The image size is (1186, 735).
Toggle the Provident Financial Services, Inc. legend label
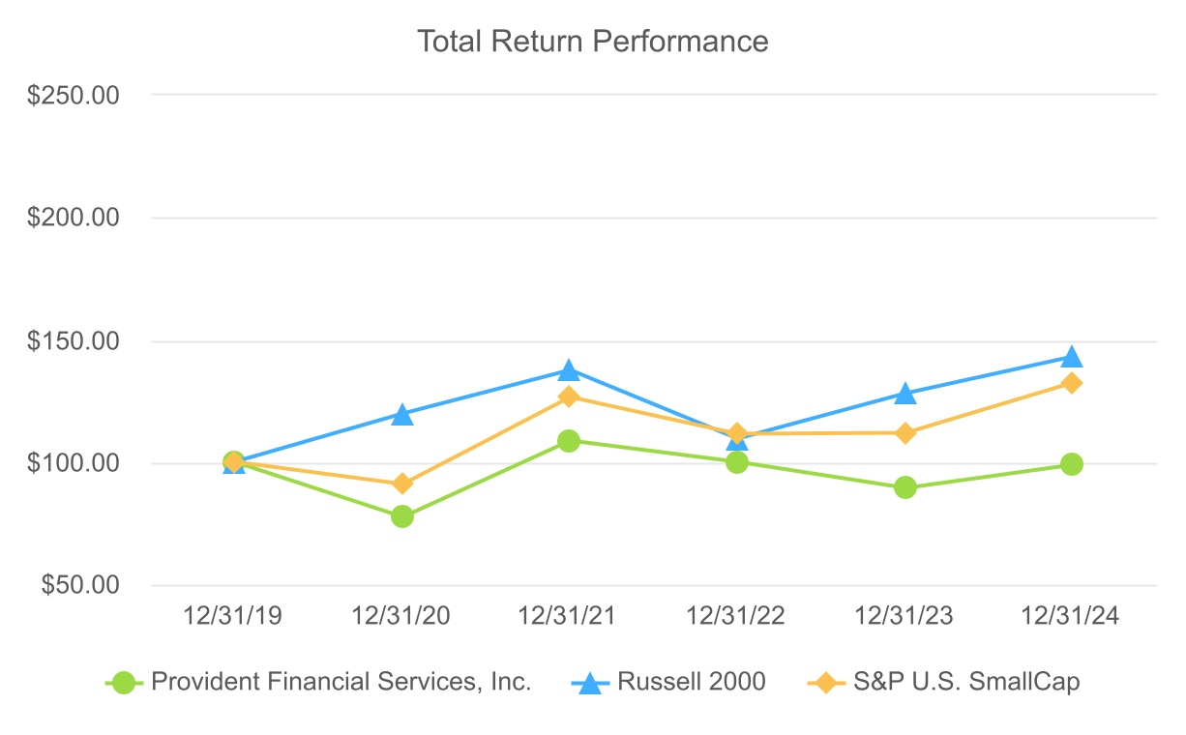coord(341,682)
